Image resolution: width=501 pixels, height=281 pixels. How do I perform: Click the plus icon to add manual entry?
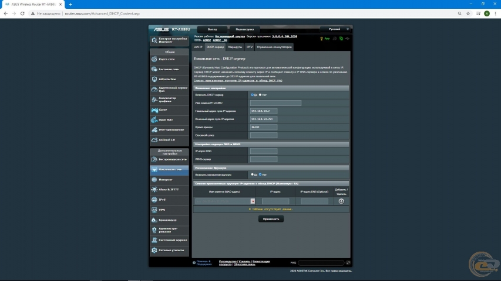341,201
